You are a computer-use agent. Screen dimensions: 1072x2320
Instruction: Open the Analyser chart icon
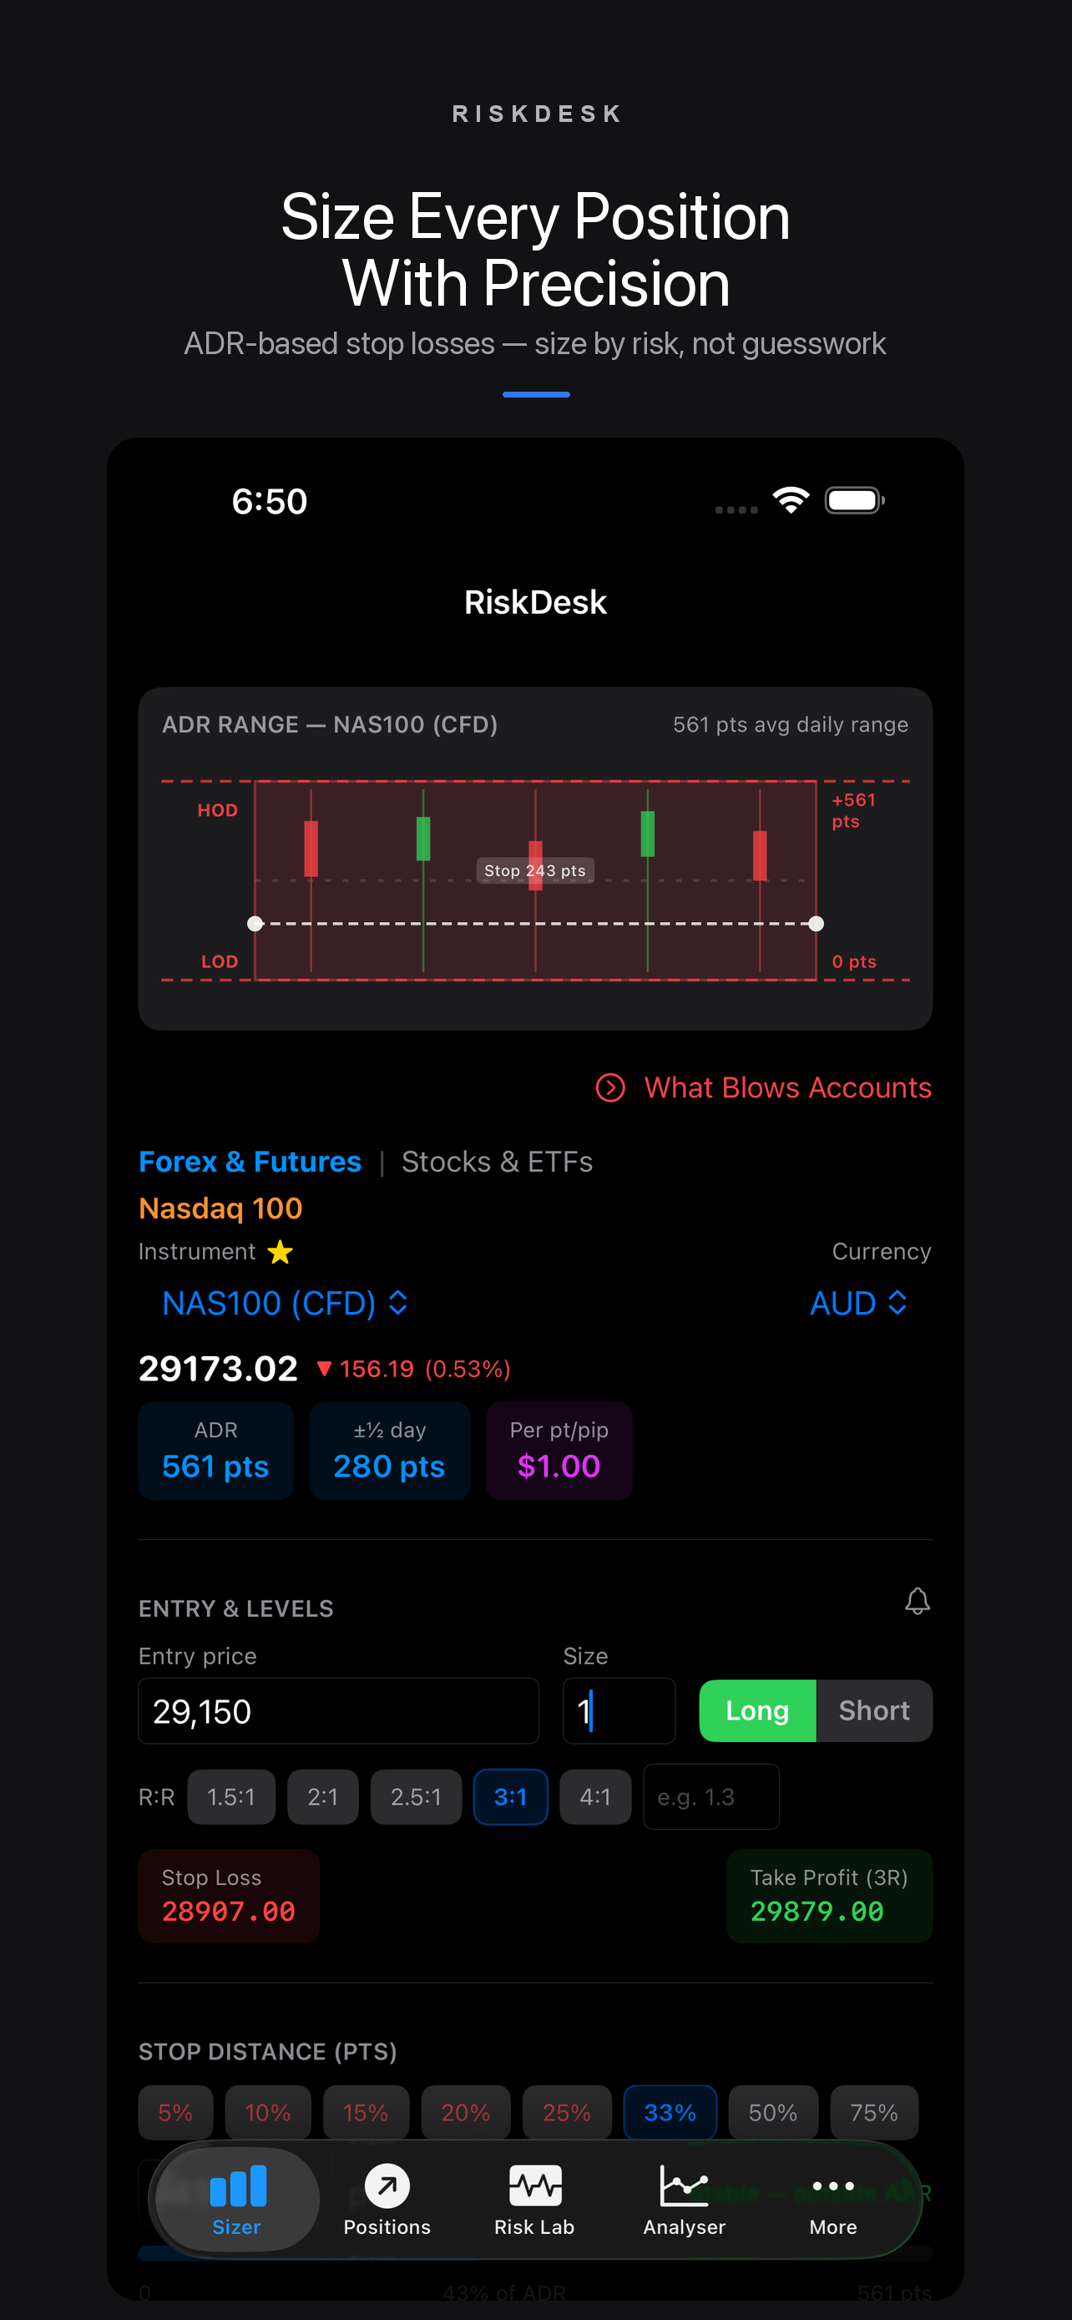(x=684, y=2186)
